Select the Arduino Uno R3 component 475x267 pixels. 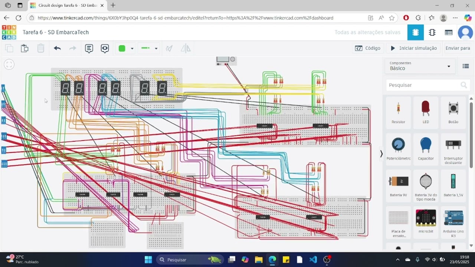[453, 222]
